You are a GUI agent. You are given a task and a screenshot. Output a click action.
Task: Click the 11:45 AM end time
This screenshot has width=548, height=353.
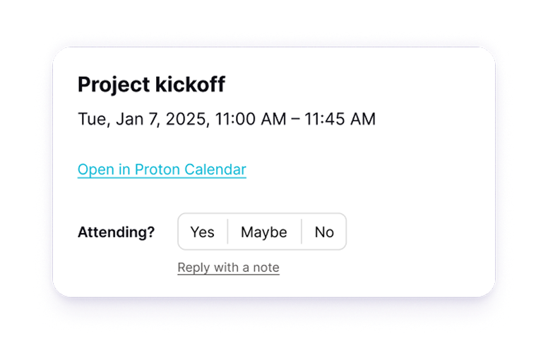click(x=340, y=119)
